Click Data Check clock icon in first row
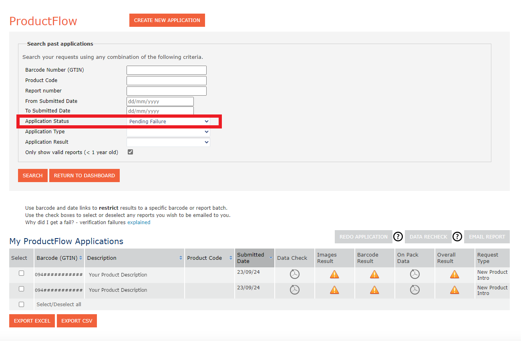The width and height of the screenshot is (521, 341). [295, 274]
